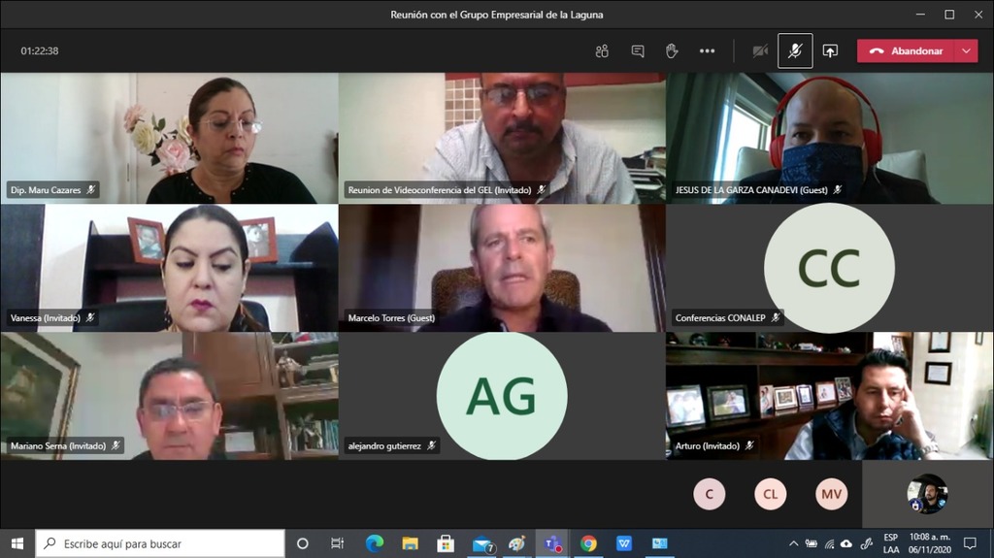Show hidden system tray icons

tap(793, 543)
